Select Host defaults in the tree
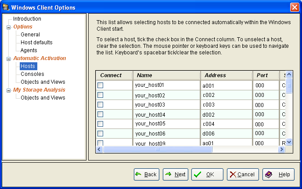The height and width of the screenshot is (189, 302). pyautogui.click(x=36, y=43)
